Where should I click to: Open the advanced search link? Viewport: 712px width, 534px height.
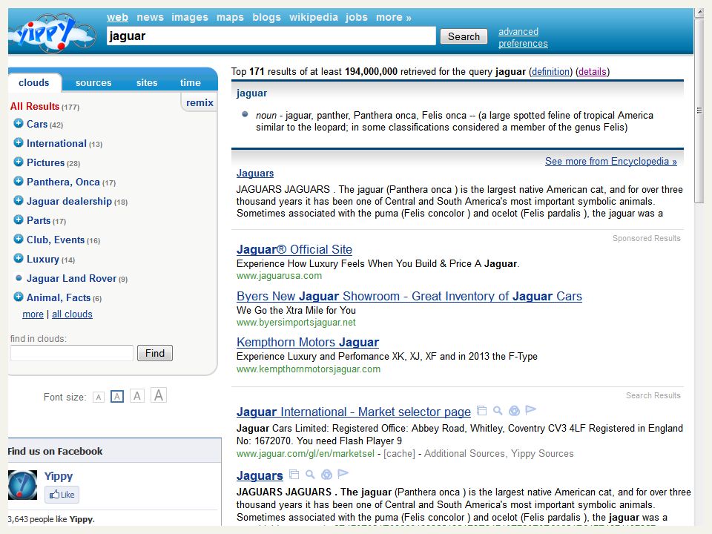(518, 31)
